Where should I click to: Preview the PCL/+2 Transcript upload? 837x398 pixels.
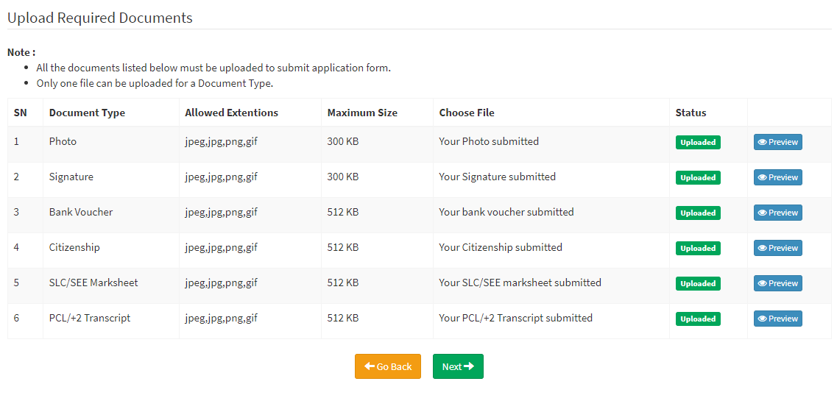(778, 319)
